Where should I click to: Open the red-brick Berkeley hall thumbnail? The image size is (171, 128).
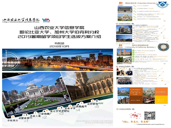click(124, 52)
